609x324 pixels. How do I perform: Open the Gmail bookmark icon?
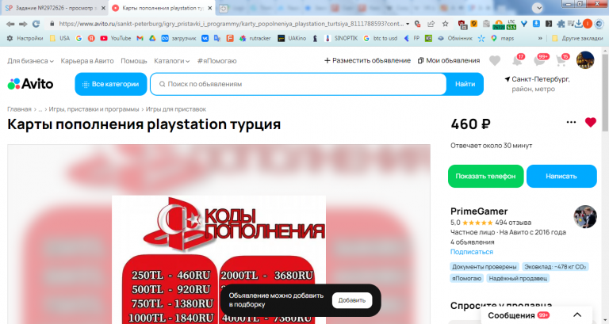(140, 38)
